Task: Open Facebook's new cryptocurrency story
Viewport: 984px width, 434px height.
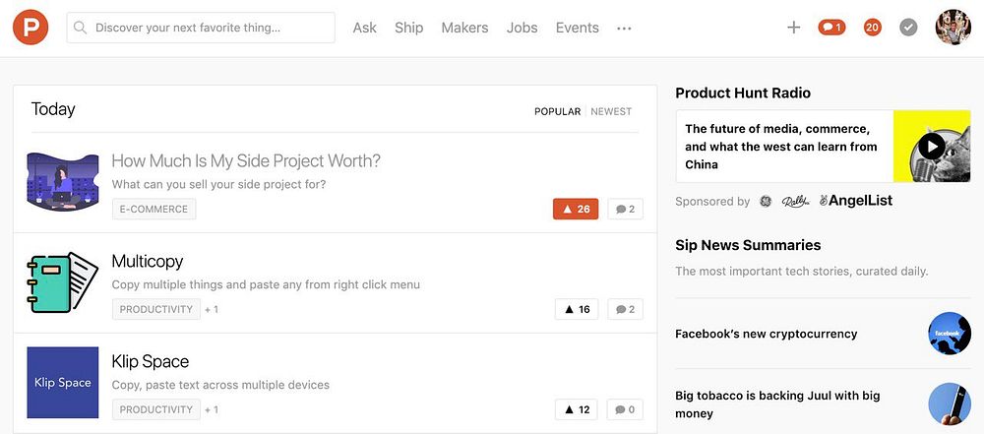Action: tap(766, 334)
